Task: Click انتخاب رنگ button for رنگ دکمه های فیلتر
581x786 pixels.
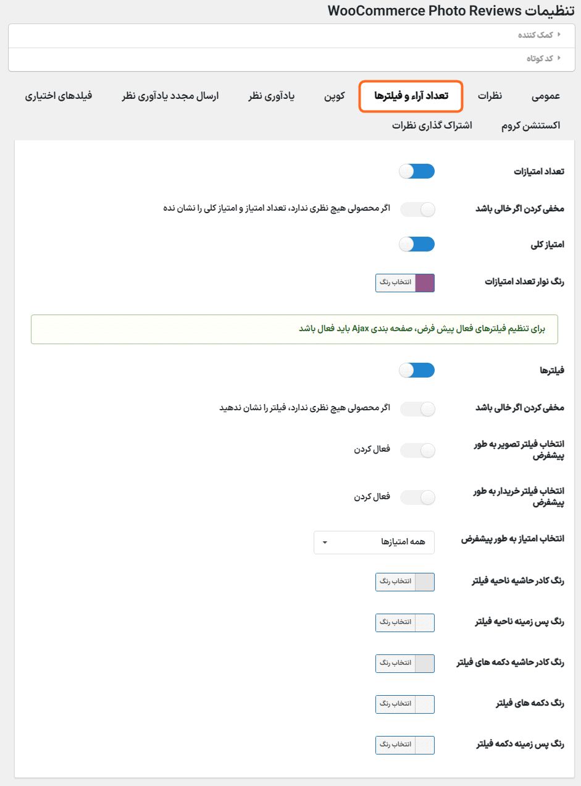Action: pyautogui.click(x=396, y=704)
